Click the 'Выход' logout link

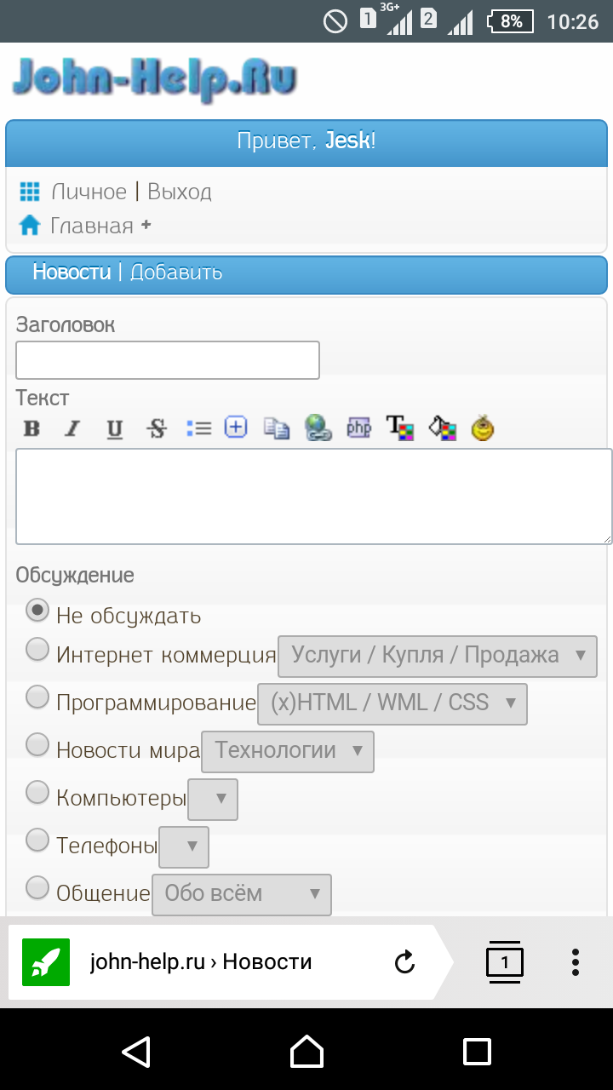(180, 192)
